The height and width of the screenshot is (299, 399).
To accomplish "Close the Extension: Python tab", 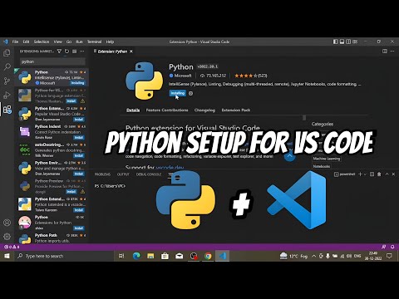I will click(131, 51).
